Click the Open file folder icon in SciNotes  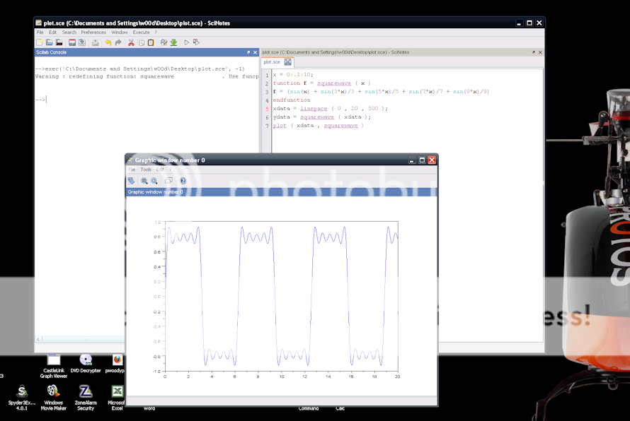(49, 42)
